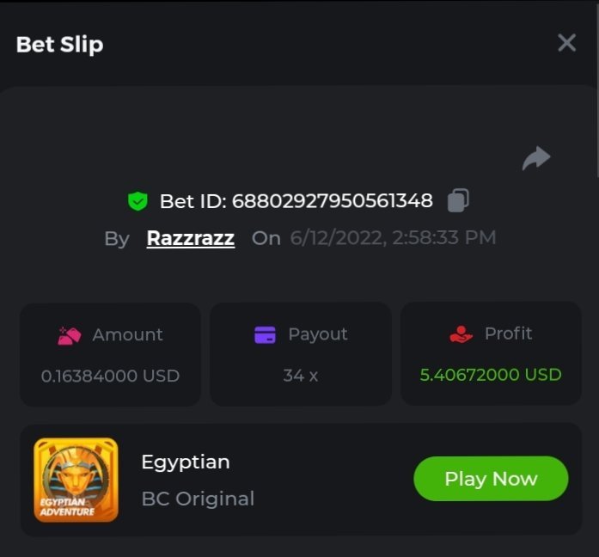Open the Egyptian Adventure game thumbnail
Screen dimensions: 599x557
(76, 480)
